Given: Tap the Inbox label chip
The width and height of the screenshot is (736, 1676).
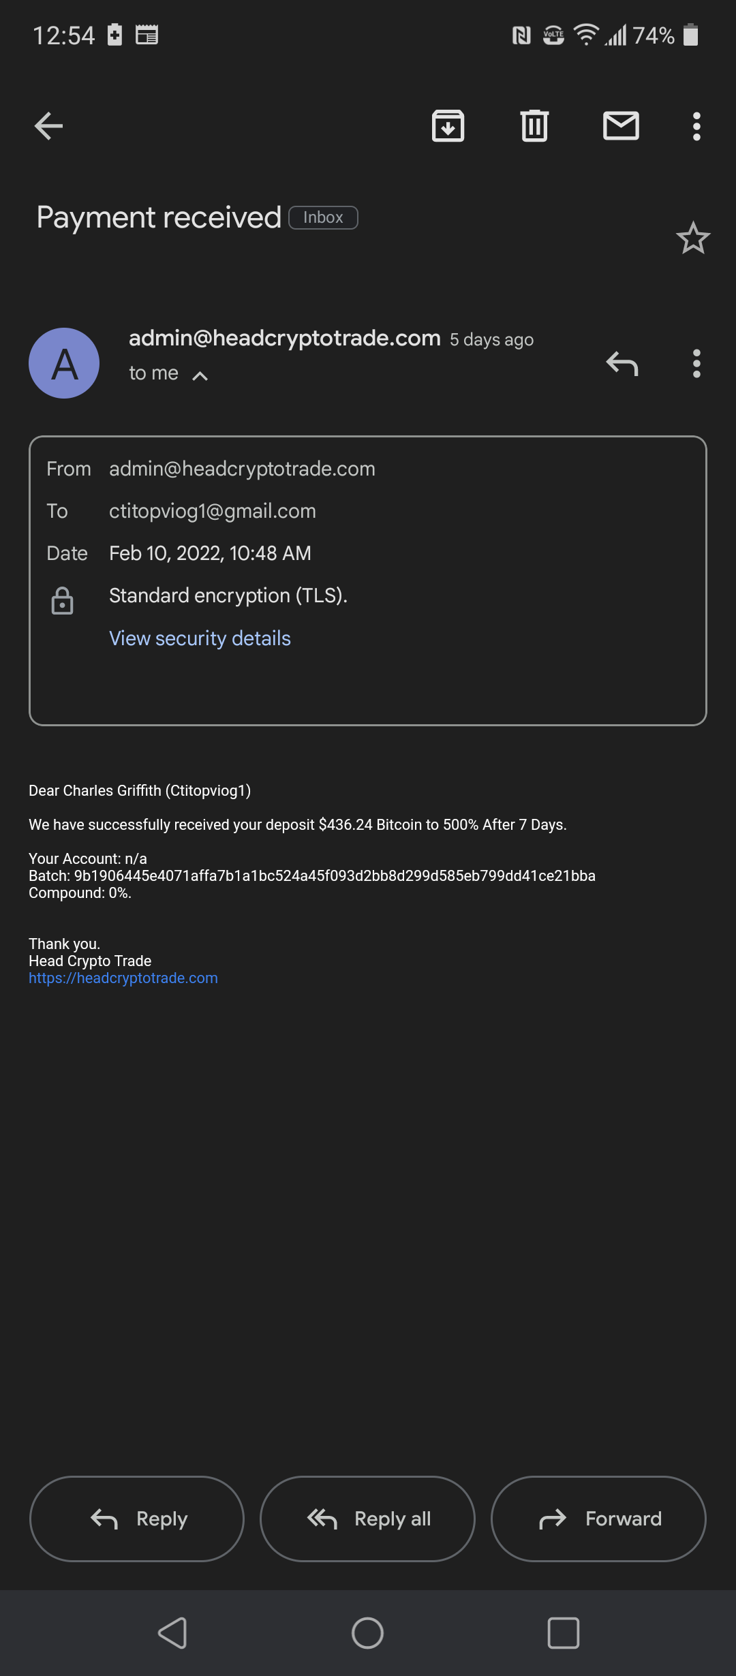Looking at the screenshot, I should tap(323, 218).
